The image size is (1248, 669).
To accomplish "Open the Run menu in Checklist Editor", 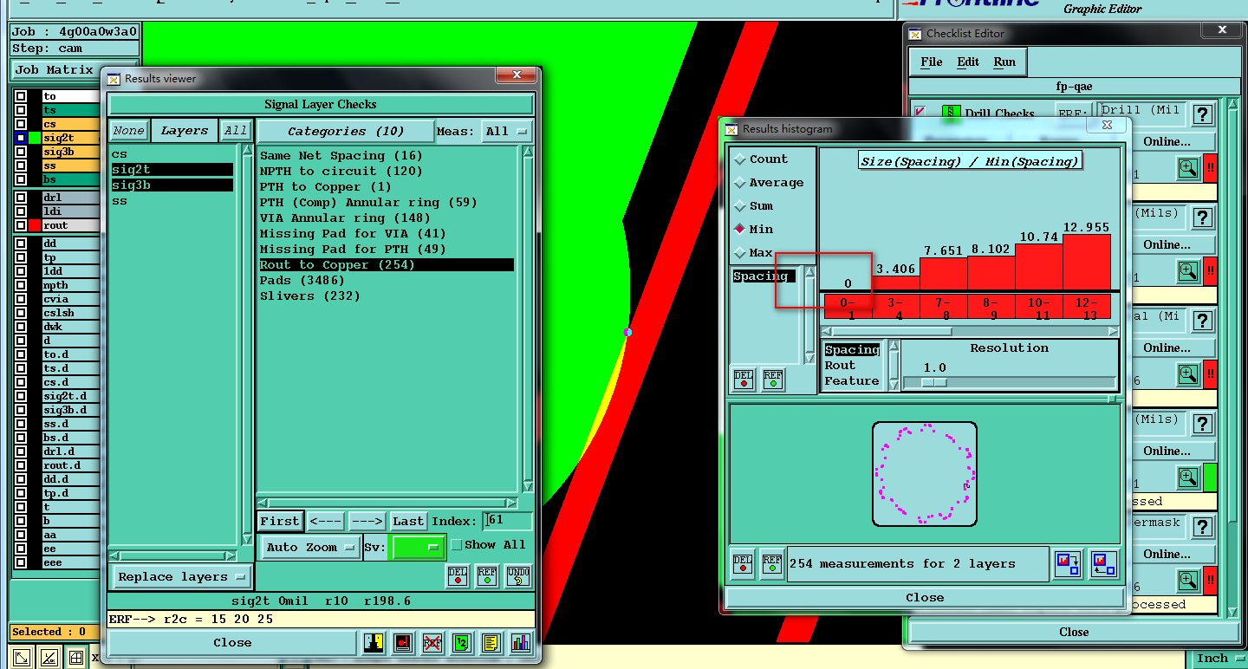I will (x=1004, y=62).
